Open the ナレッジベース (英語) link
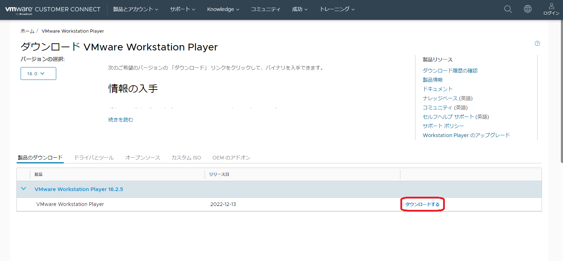This screenshot has width=563, height=261. [448, 98]
